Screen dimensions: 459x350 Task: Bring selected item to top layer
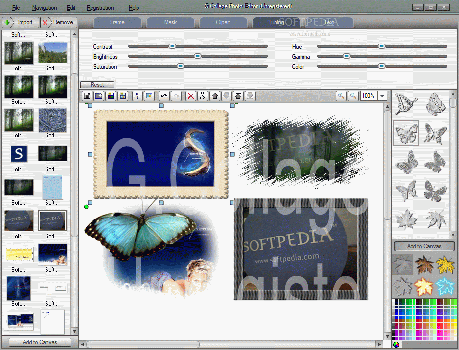(238, 96)
